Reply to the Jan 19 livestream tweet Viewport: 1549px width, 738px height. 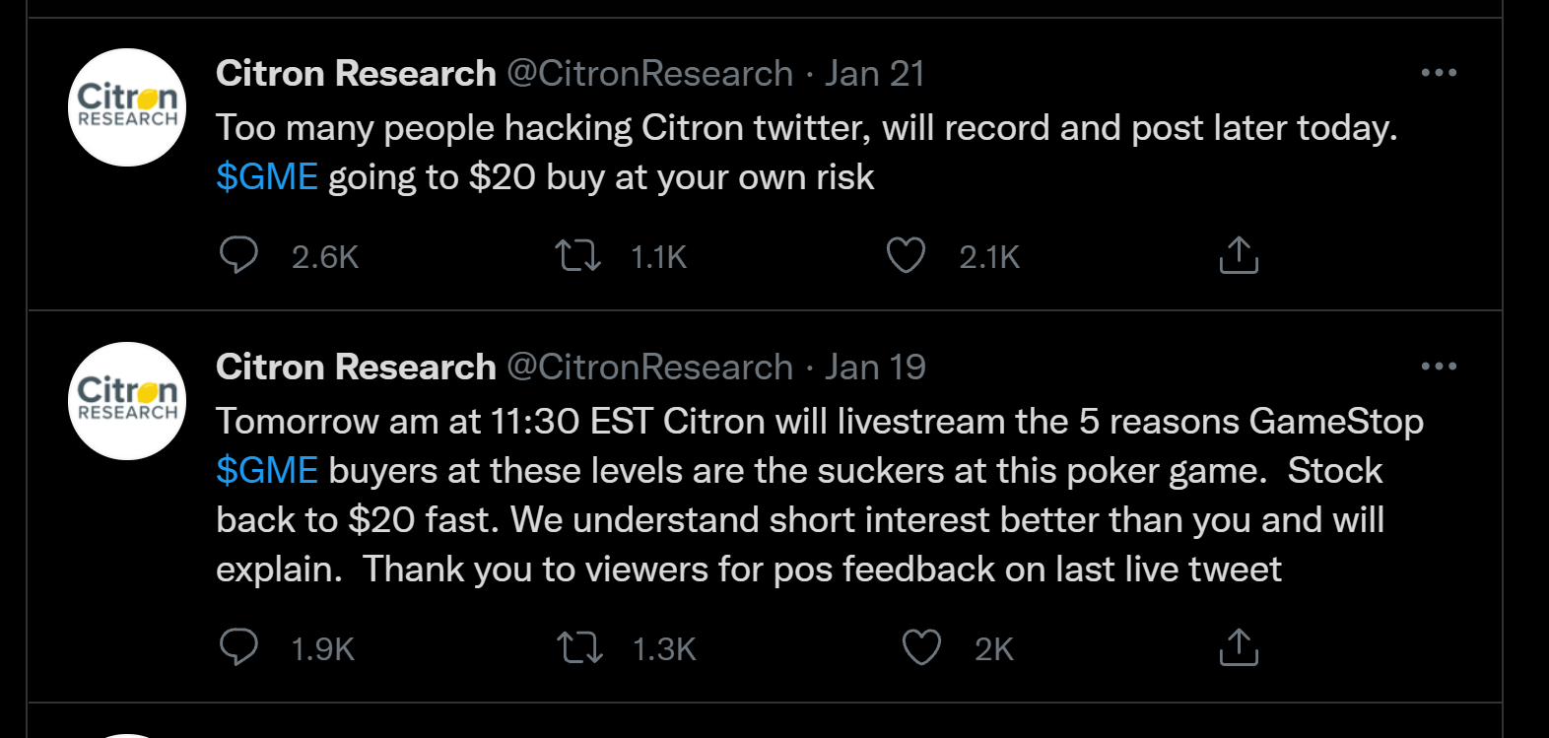238,647
